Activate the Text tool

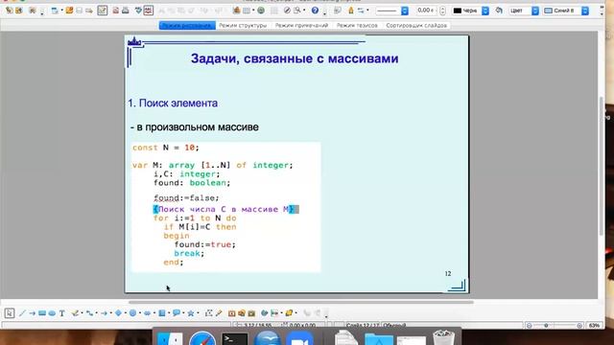[61, 313]
